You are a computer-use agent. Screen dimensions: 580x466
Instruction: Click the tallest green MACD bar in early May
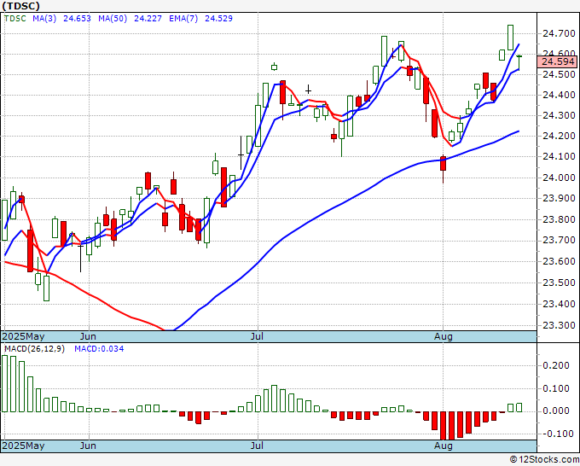(5, 383)
